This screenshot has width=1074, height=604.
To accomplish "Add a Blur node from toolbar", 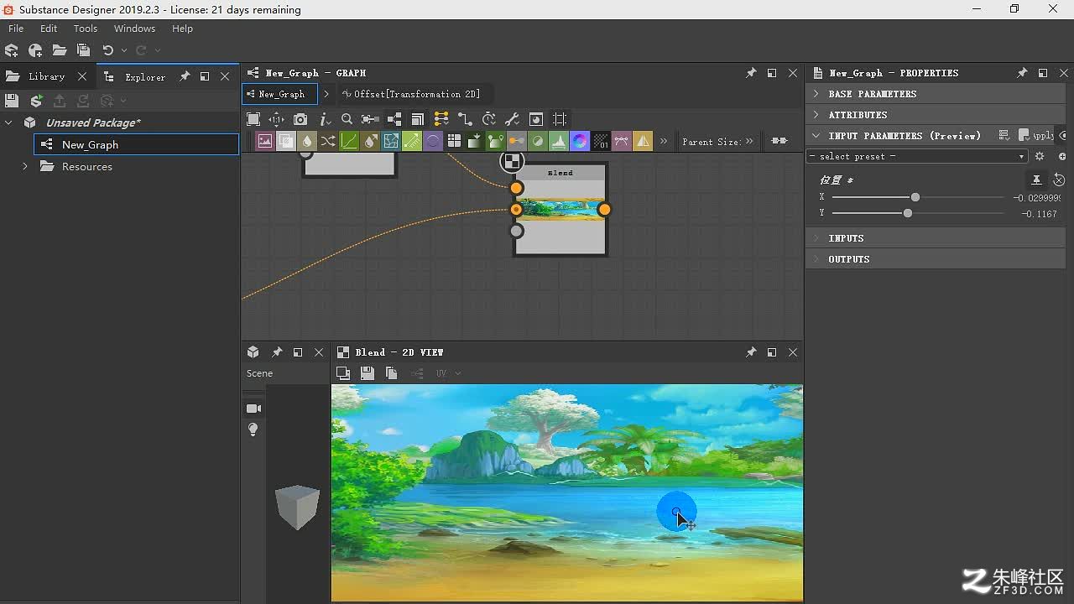I will tap(306, 141).
